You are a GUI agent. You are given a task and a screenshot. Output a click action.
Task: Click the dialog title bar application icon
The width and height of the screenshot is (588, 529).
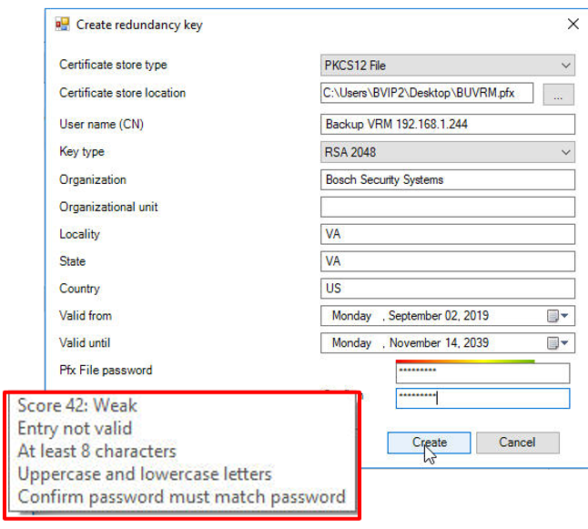pos(62,25)
